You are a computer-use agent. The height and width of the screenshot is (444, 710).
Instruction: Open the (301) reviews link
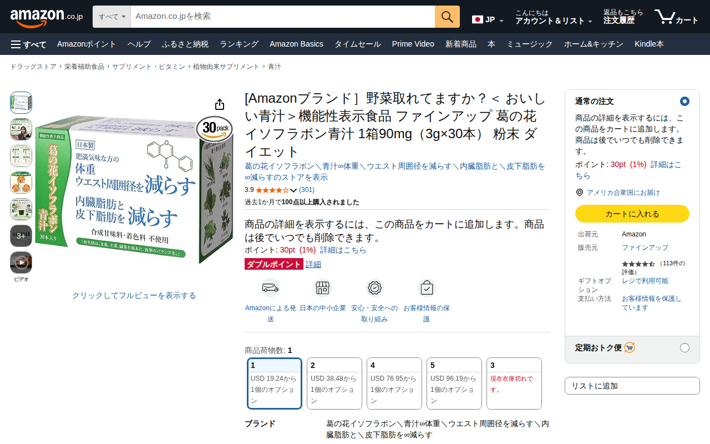tap(307, 190)
